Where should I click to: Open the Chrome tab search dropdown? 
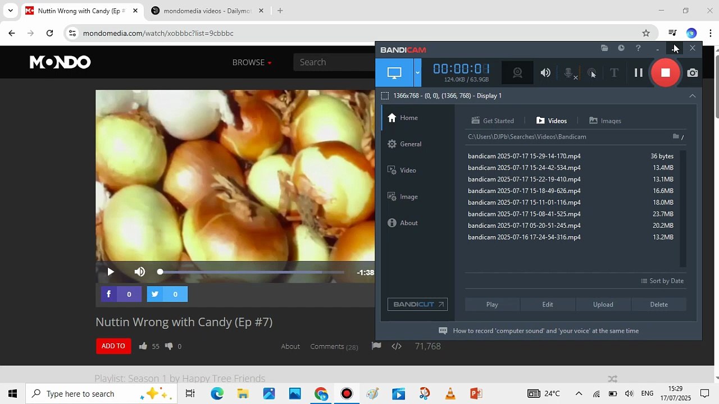pyautogui.click(x=10, y=11)
